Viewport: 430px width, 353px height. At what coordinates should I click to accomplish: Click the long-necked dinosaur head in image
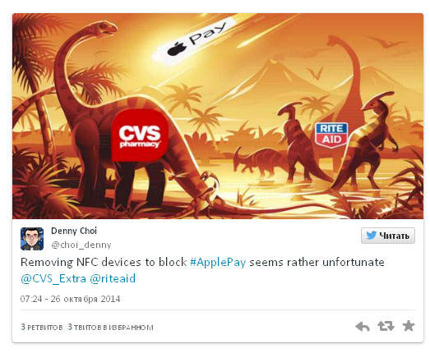(x=104, y=28)
